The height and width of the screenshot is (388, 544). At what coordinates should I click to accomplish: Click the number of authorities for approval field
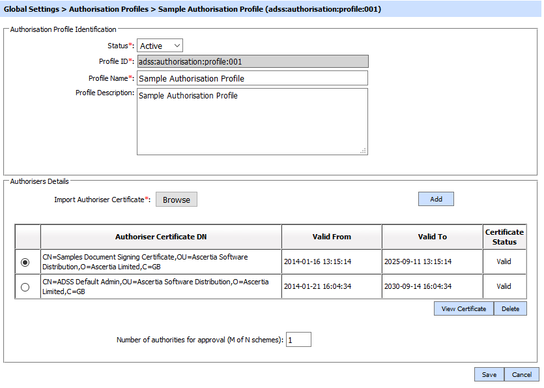pyautogui.click(x=298, y=340)
